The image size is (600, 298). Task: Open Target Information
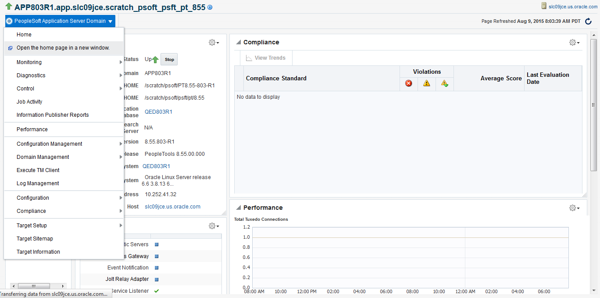click(64, 252)
